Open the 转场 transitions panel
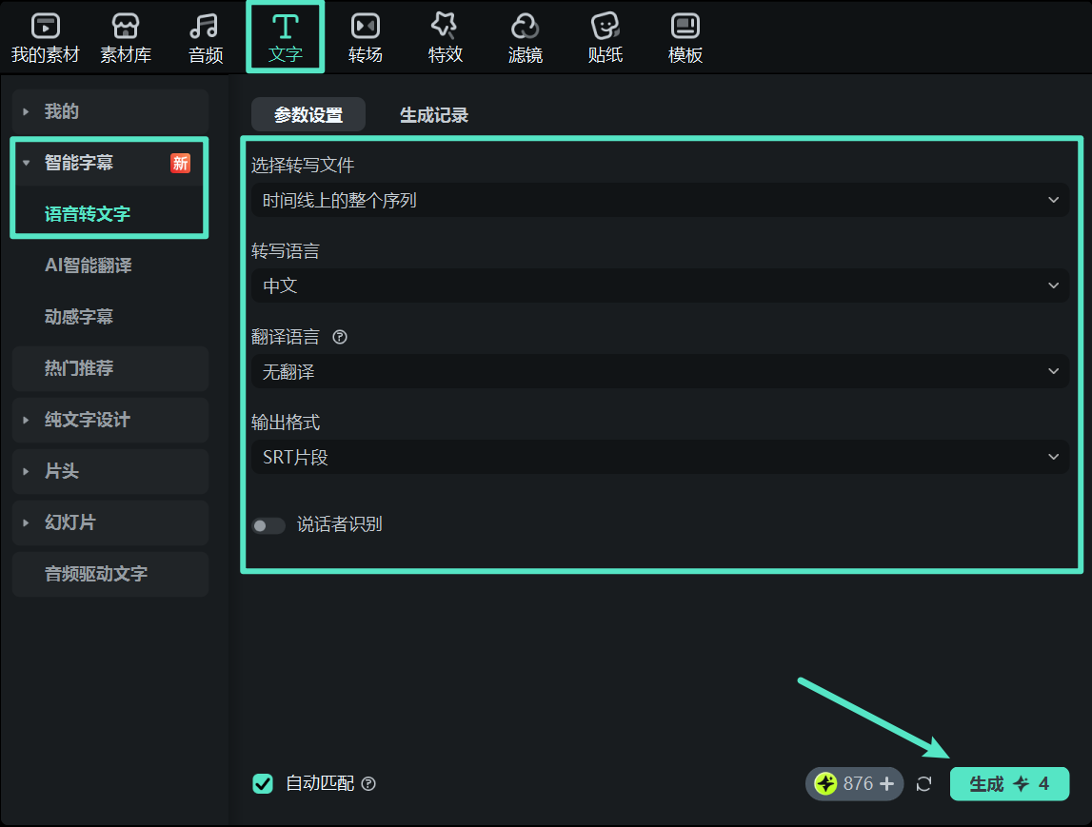Screen dimensions: 1092x827 (365, 38)
